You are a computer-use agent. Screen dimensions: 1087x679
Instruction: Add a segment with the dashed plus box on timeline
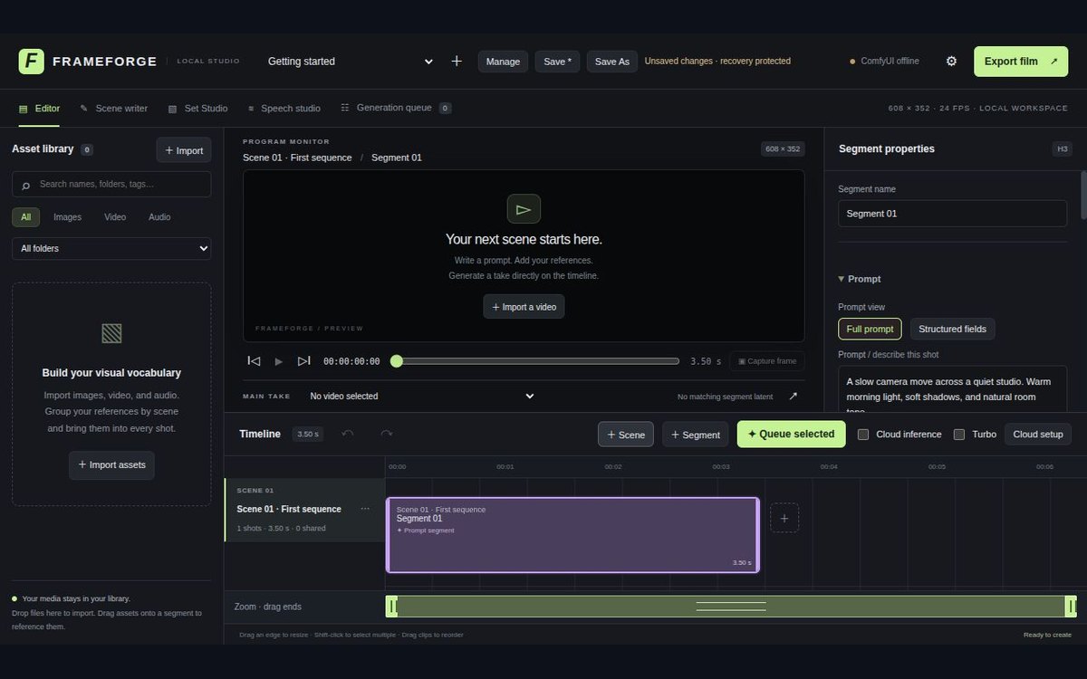tap(784, 518)
